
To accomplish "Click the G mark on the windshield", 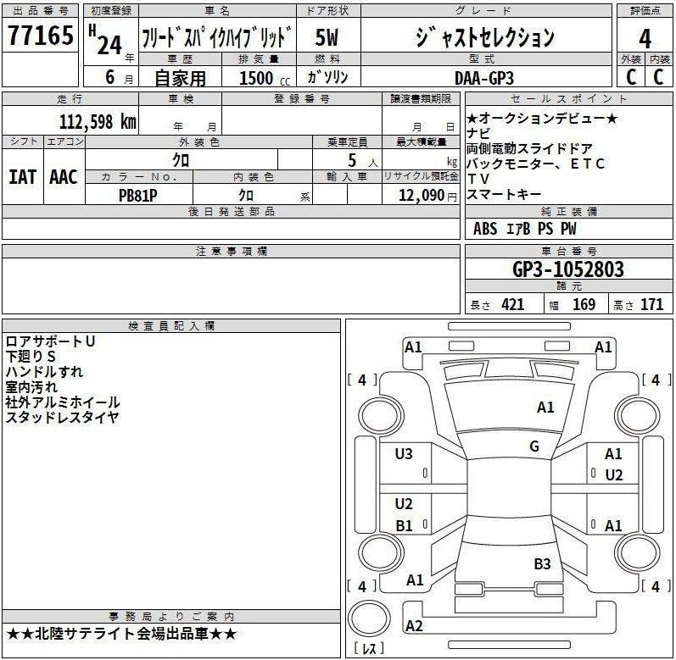I will (534, 446).
